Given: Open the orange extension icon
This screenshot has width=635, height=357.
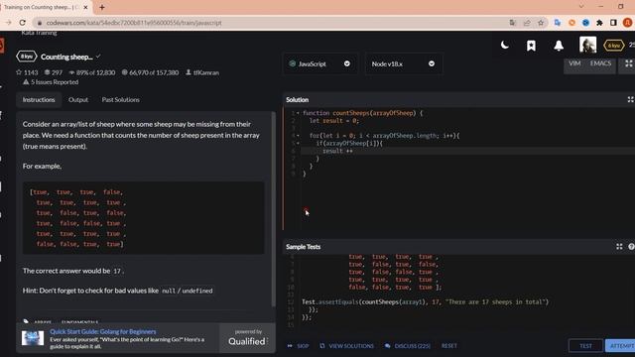Looking at the screenshot, I should coord(571,23).
